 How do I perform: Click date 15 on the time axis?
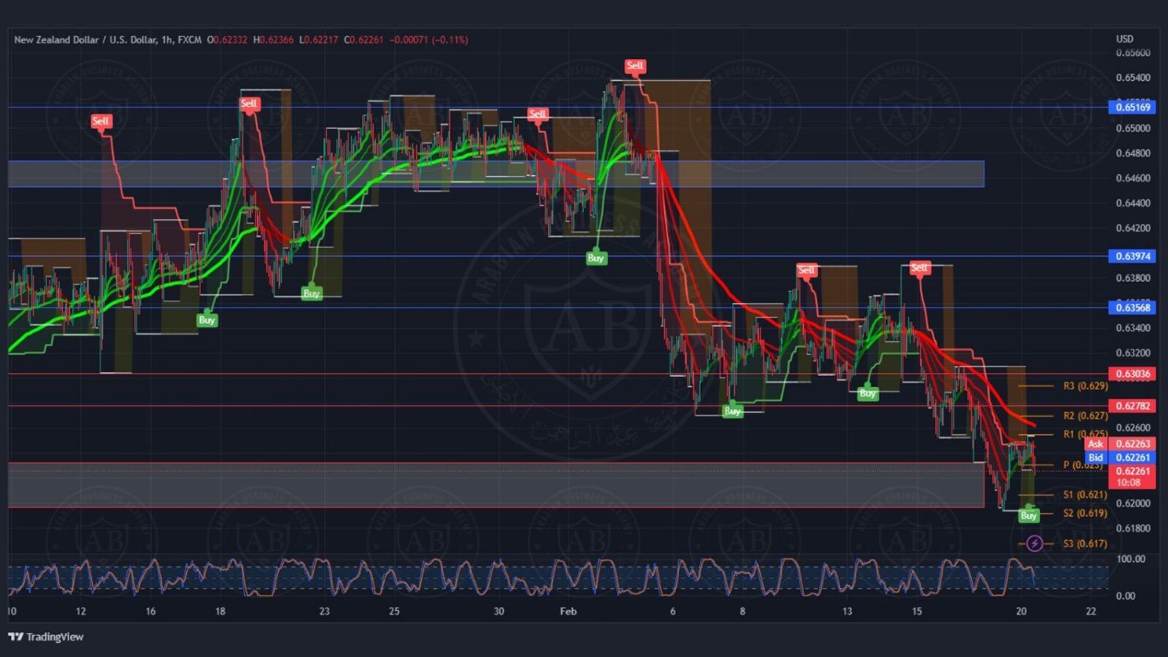[x=917, y=611]
